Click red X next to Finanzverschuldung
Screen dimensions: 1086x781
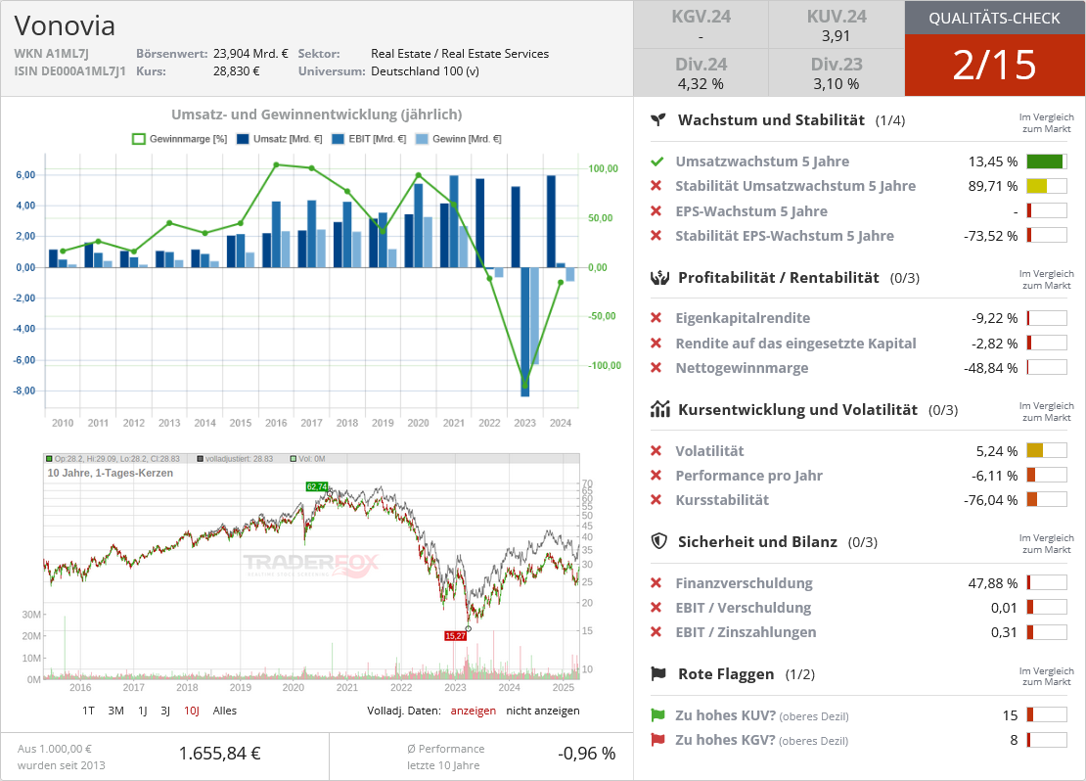tap(656, 582)
